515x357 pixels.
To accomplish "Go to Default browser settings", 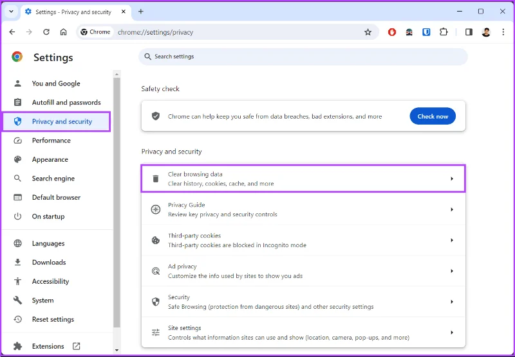I will pyautogui.click(x=56, y=198).
